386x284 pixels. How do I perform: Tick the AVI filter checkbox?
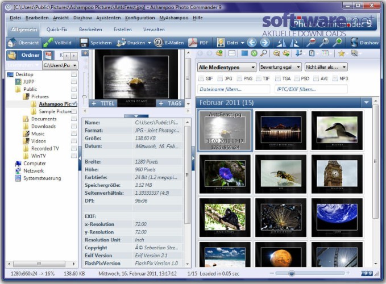click(x=316, y=78)
